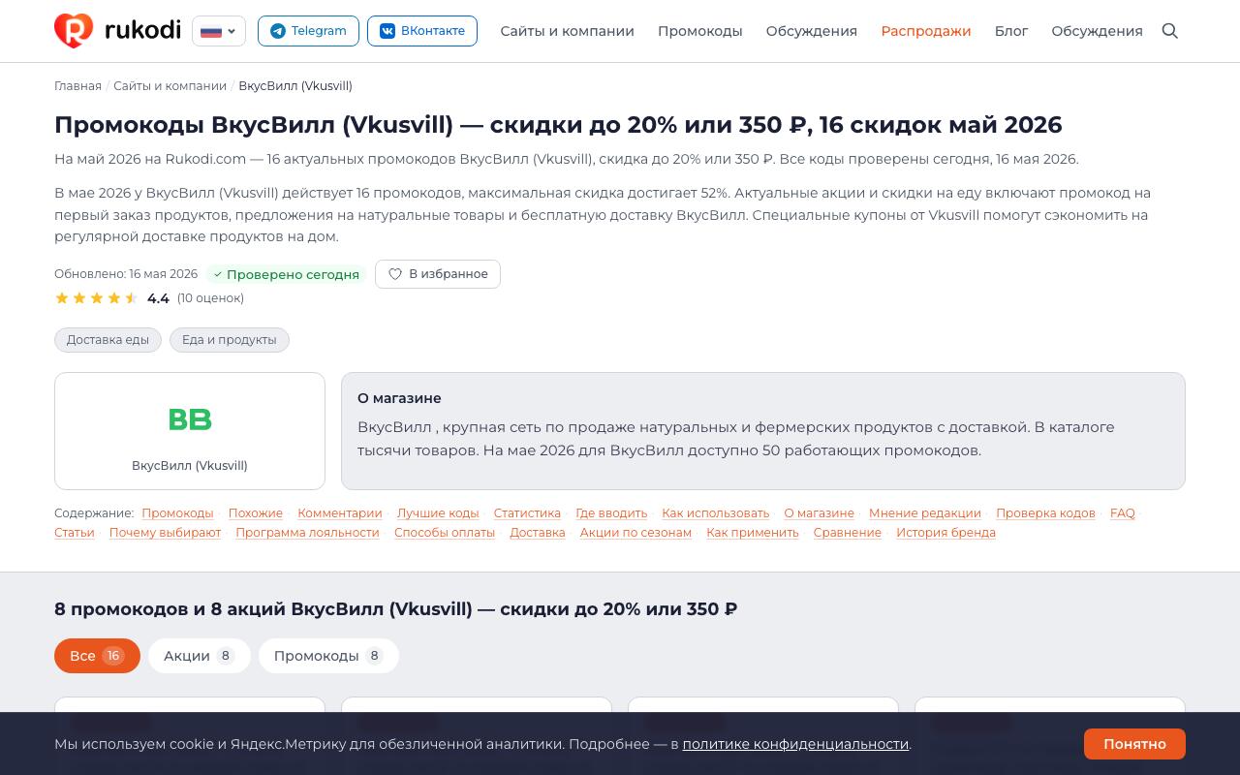This screenshot has width=1240, height=775.
Task: Jump to Как применить section
Action: click(x=753, y=533)
